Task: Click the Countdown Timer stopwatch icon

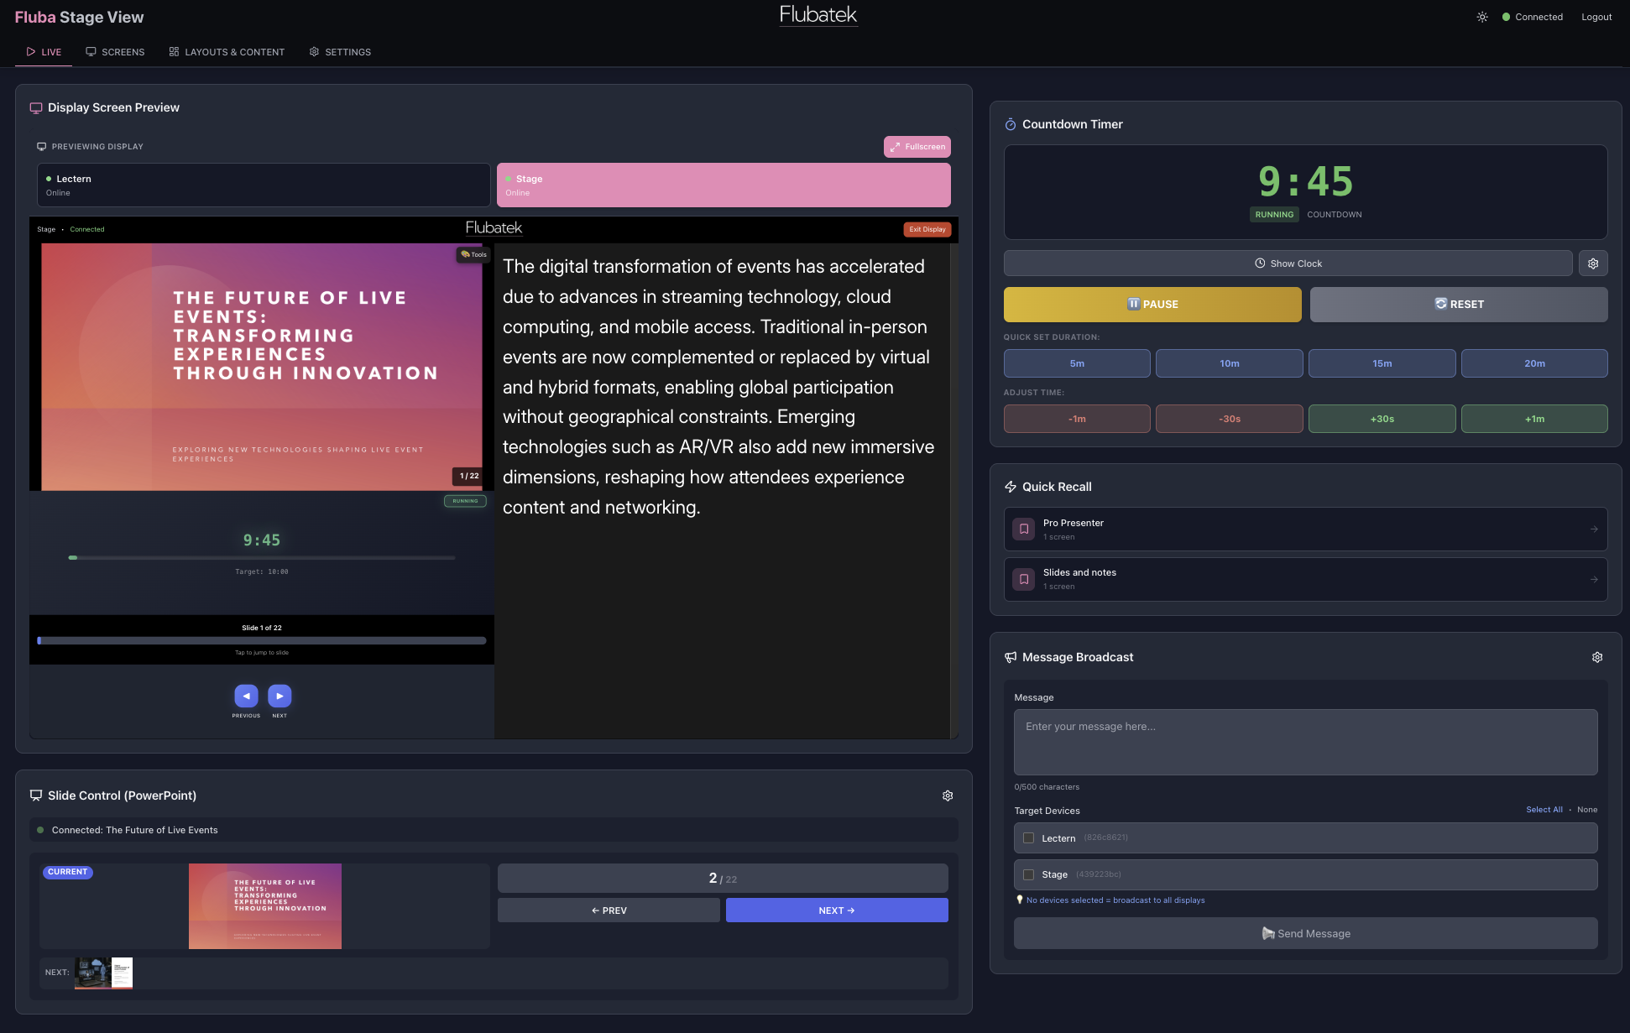Action: pos(1011,124)
